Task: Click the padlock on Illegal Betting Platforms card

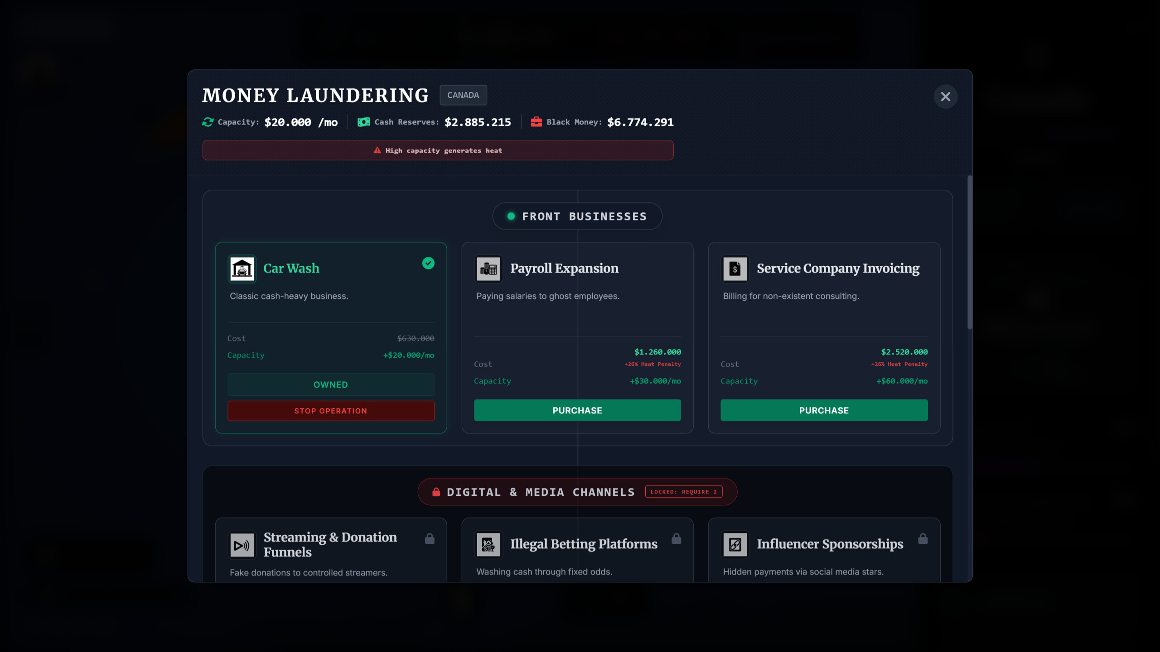Action: tap(676, 538)
